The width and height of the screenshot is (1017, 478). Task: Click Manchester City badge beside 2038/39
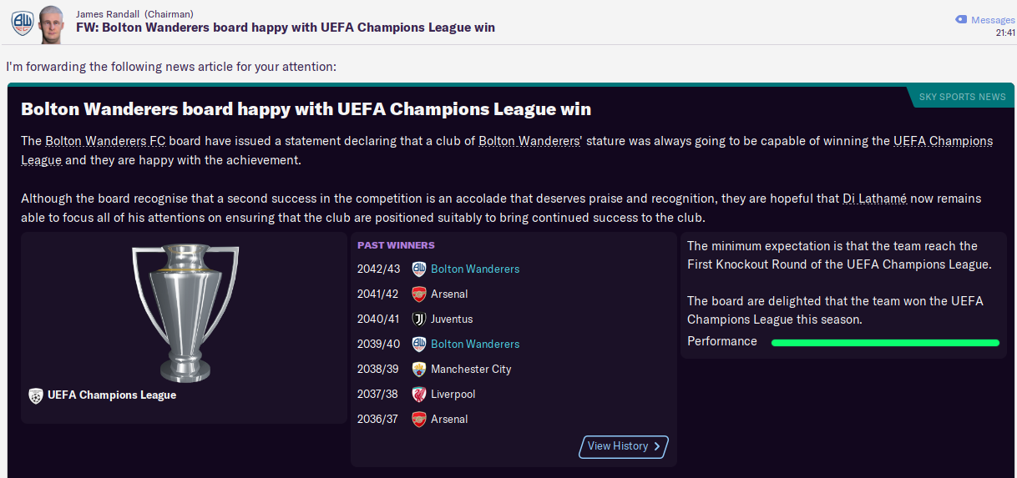click(419, 370)
